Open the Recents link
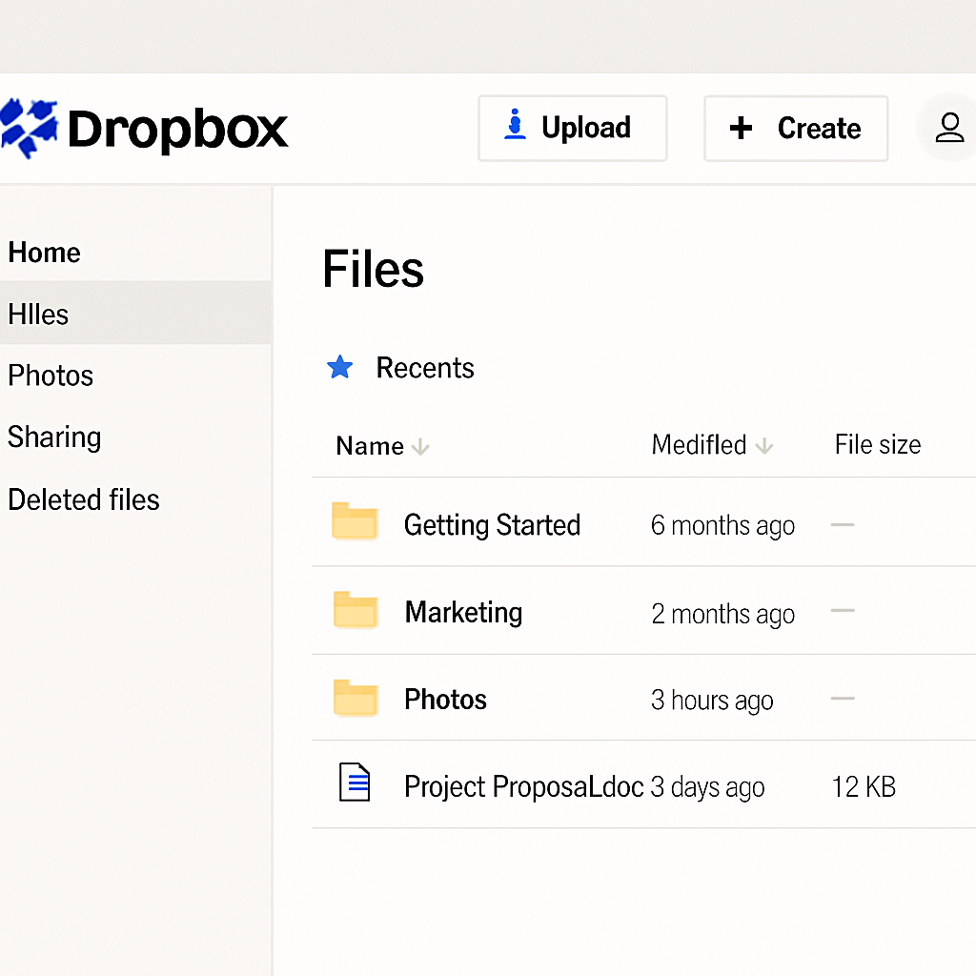 [x=425, y=368]
